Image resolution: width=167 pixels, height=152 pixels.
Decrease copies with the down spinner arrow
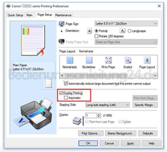coord(99,117)
